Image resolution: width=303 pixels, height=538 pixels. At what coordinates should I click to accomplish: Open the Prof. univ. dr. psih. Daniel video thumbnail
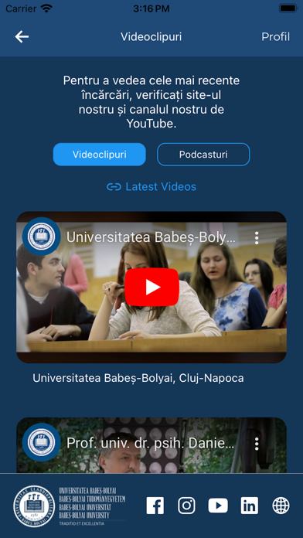click(151, 445)
